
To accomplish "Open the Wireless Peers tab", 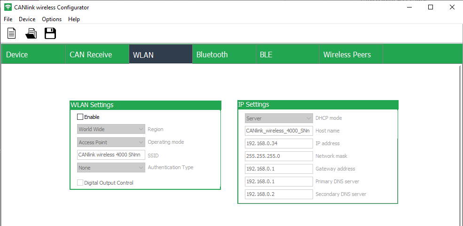I will point(351,55).
